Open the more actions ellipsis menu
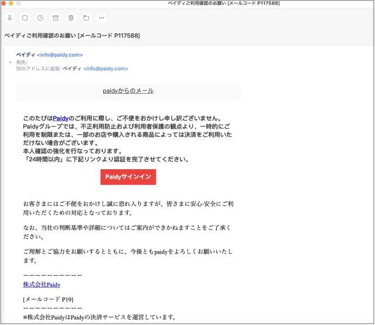 [x=101, y=18]
